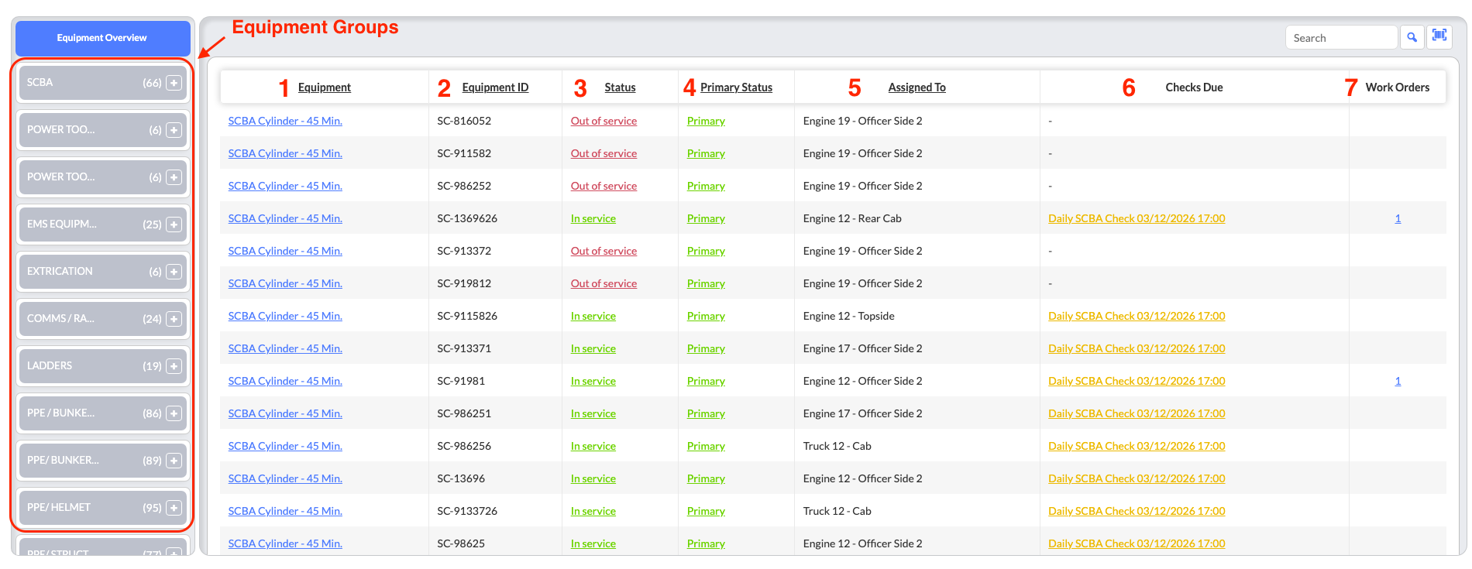Select the SCBA equipment group
The width and height of the screenshot is (1472, 569).
(x=103, y=83)
